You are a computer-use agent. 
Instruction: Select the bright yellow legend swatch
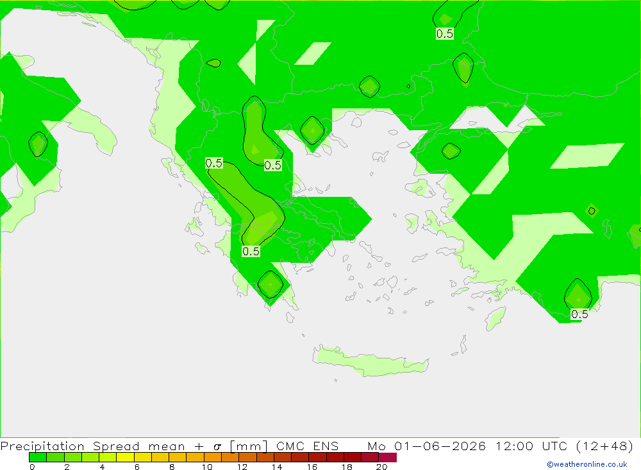(x=125, y=457)
